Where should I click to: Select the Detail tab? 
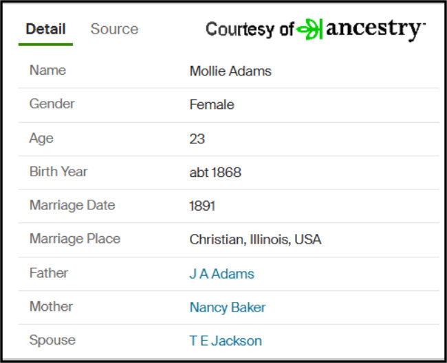pyautogui.click(x=45, y=29)
